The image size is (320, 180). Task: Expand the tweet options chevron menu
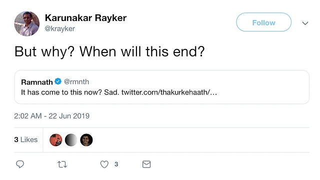click(x=305, y=23)
